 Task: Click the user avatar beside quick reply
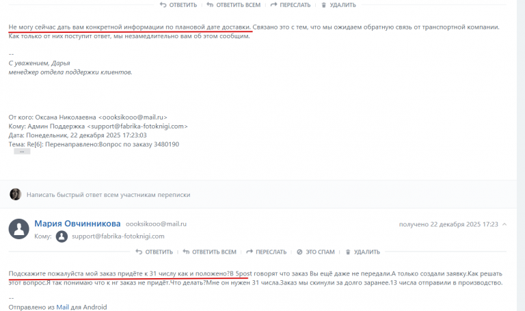tap(16, 195)
